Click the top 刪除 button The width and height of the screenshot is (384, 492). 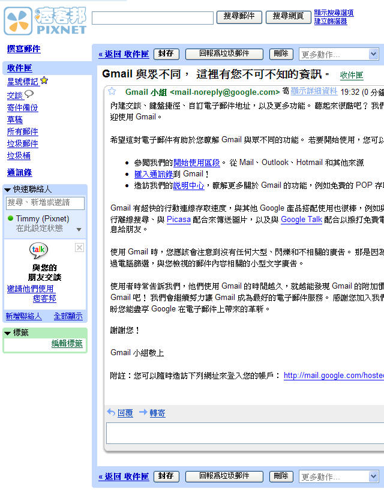click(281, 54)
